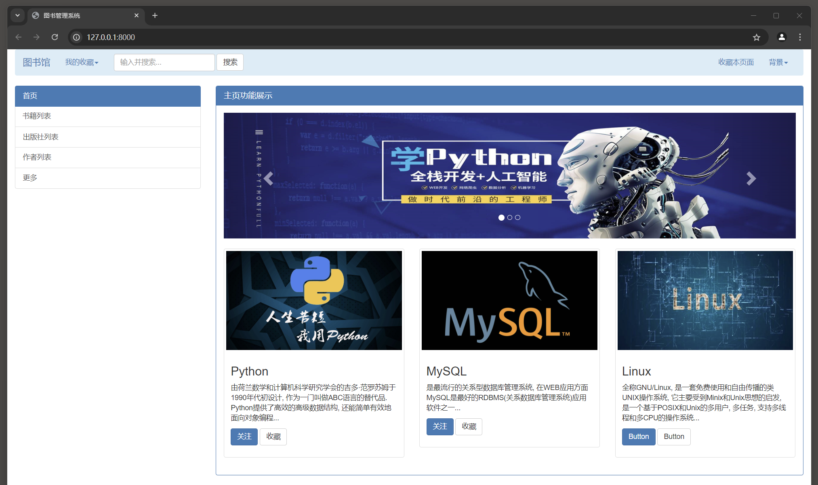Image resolution: width=818 pixels, height=485 pixels.
Task: Go back using browser back arrow
Action: pyautogui.click(x=19, y=37)
